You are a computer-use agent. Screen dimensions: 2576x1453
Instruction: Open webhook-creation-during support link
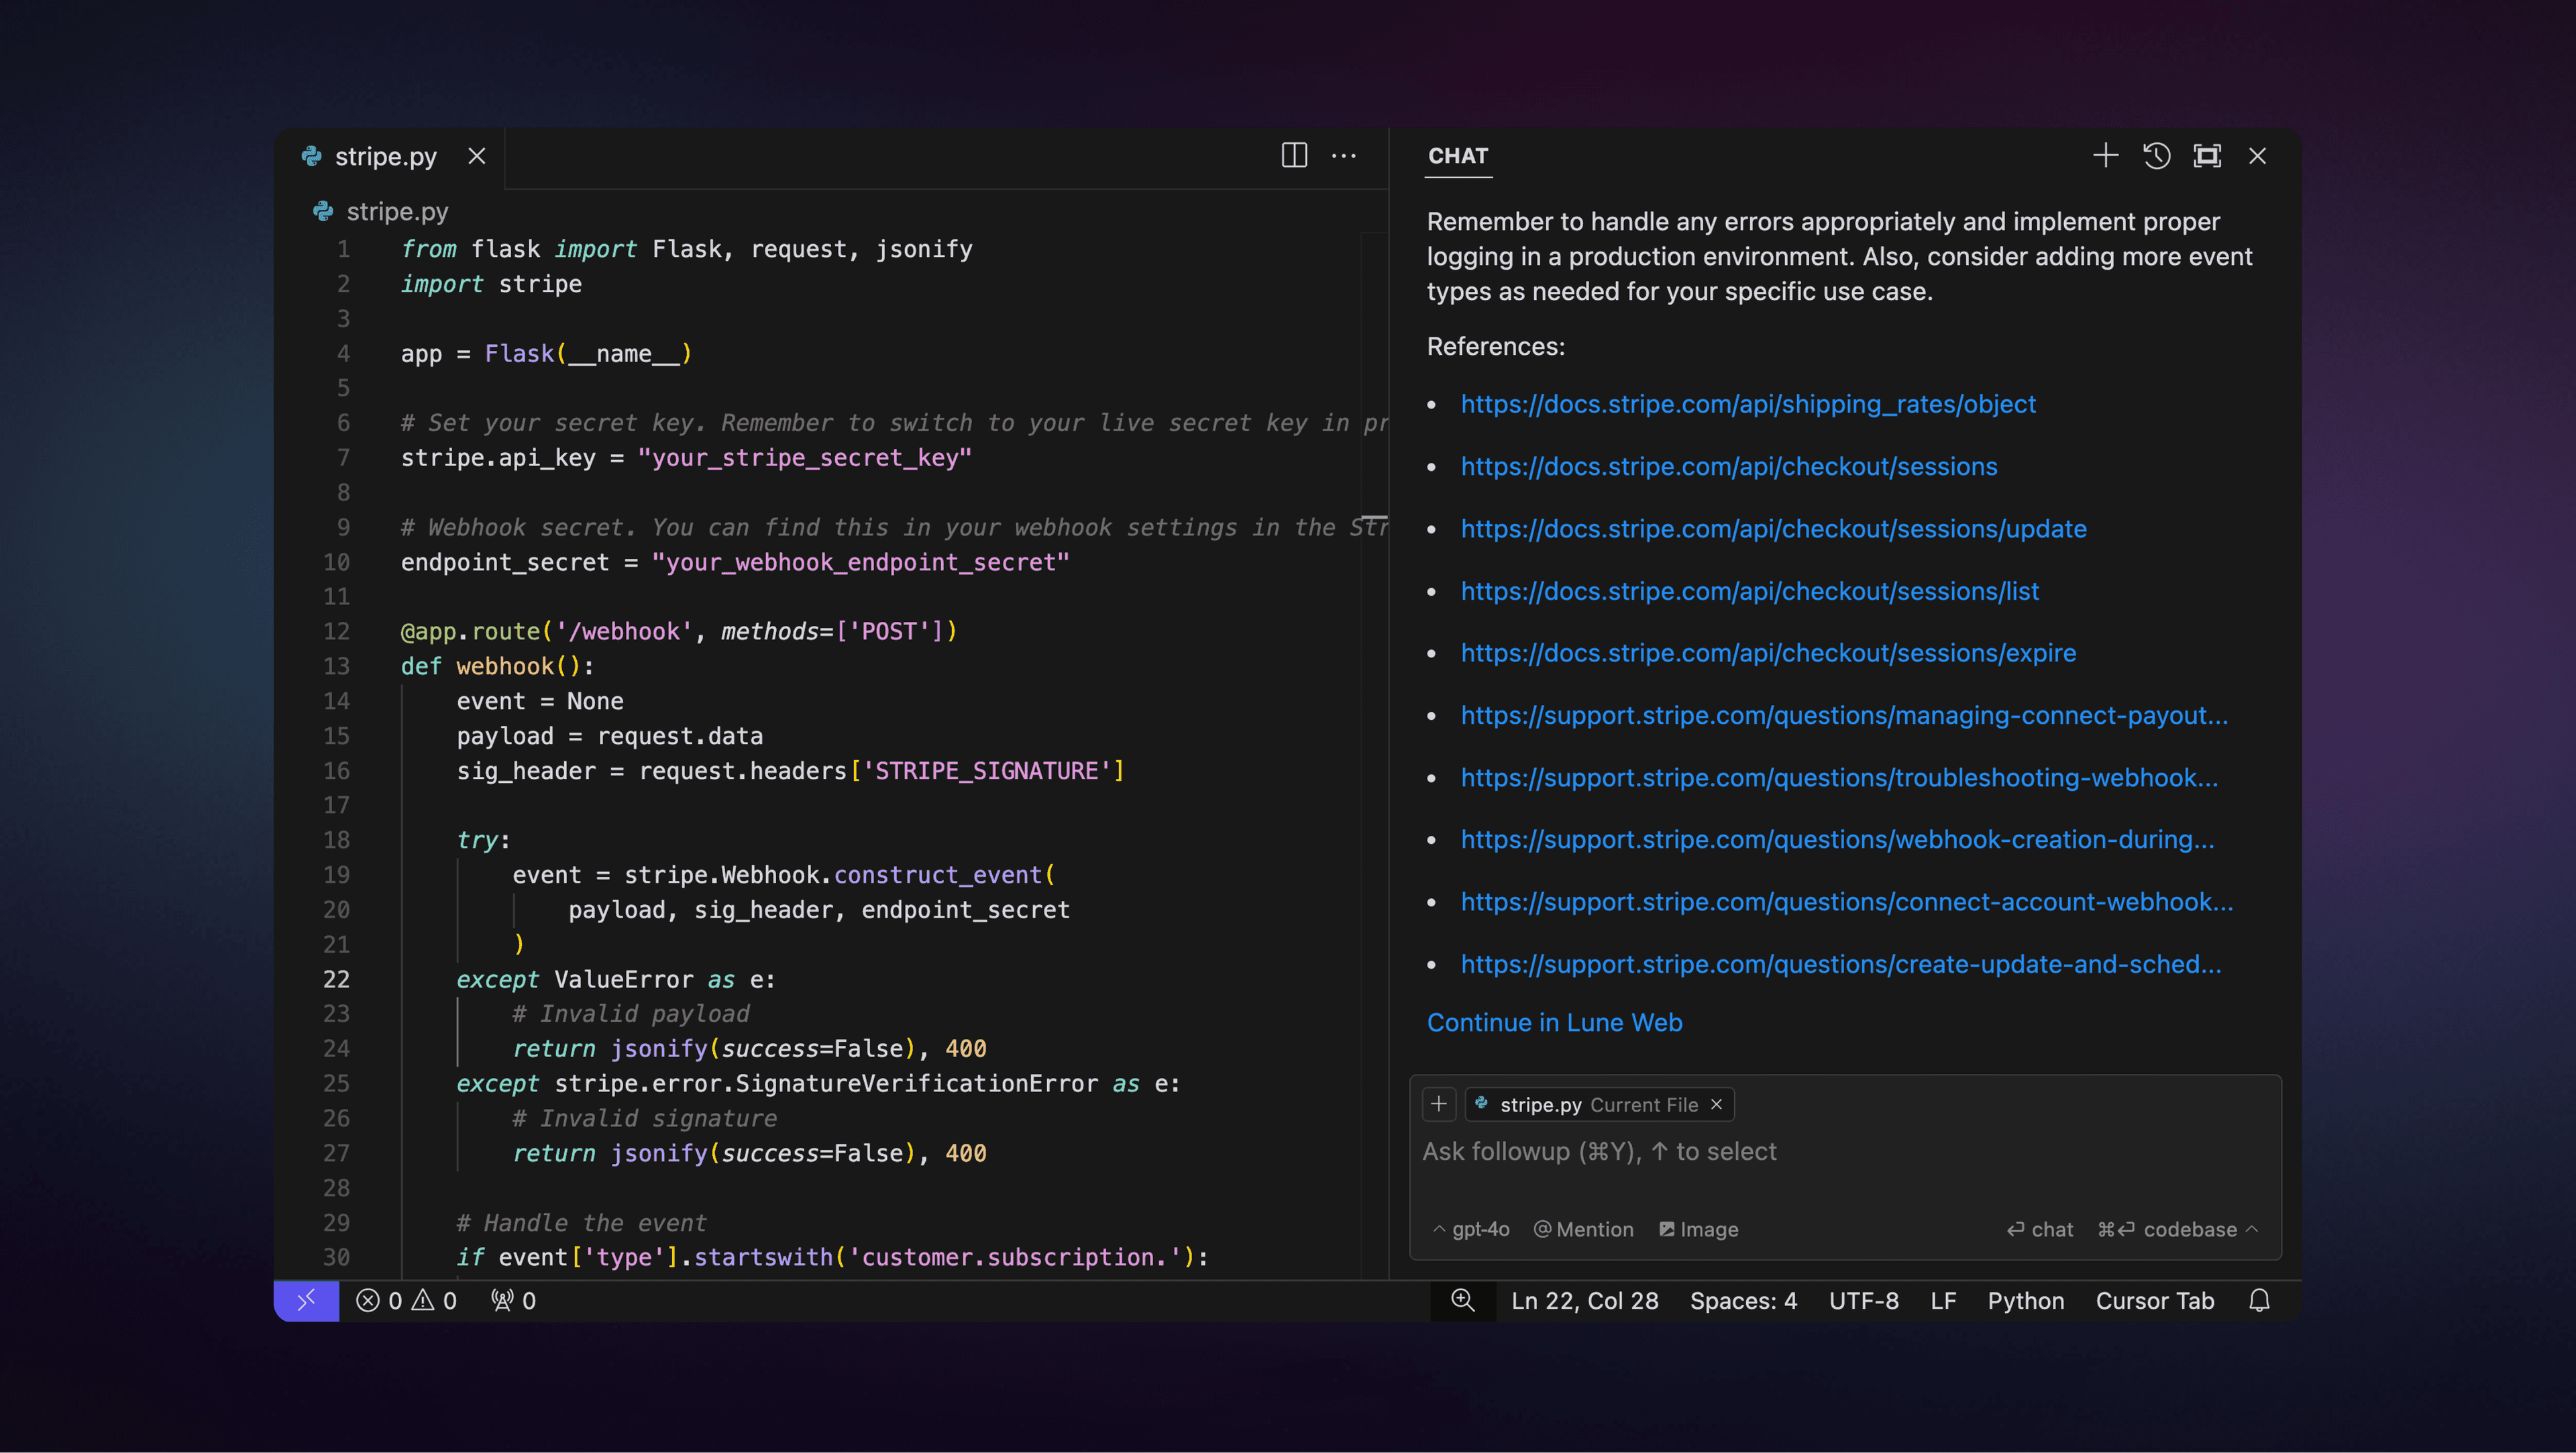(x=1837, y=840)
